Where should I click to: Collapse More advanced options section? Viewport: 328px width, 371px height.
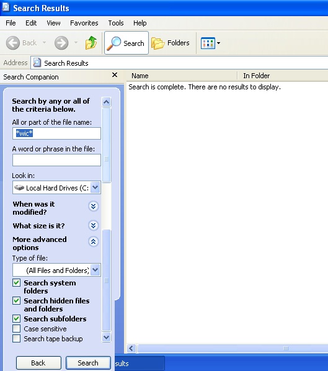(93, 241)
